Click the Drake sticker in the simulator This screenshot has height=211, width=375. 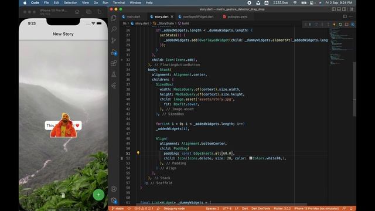click(63, 125)
